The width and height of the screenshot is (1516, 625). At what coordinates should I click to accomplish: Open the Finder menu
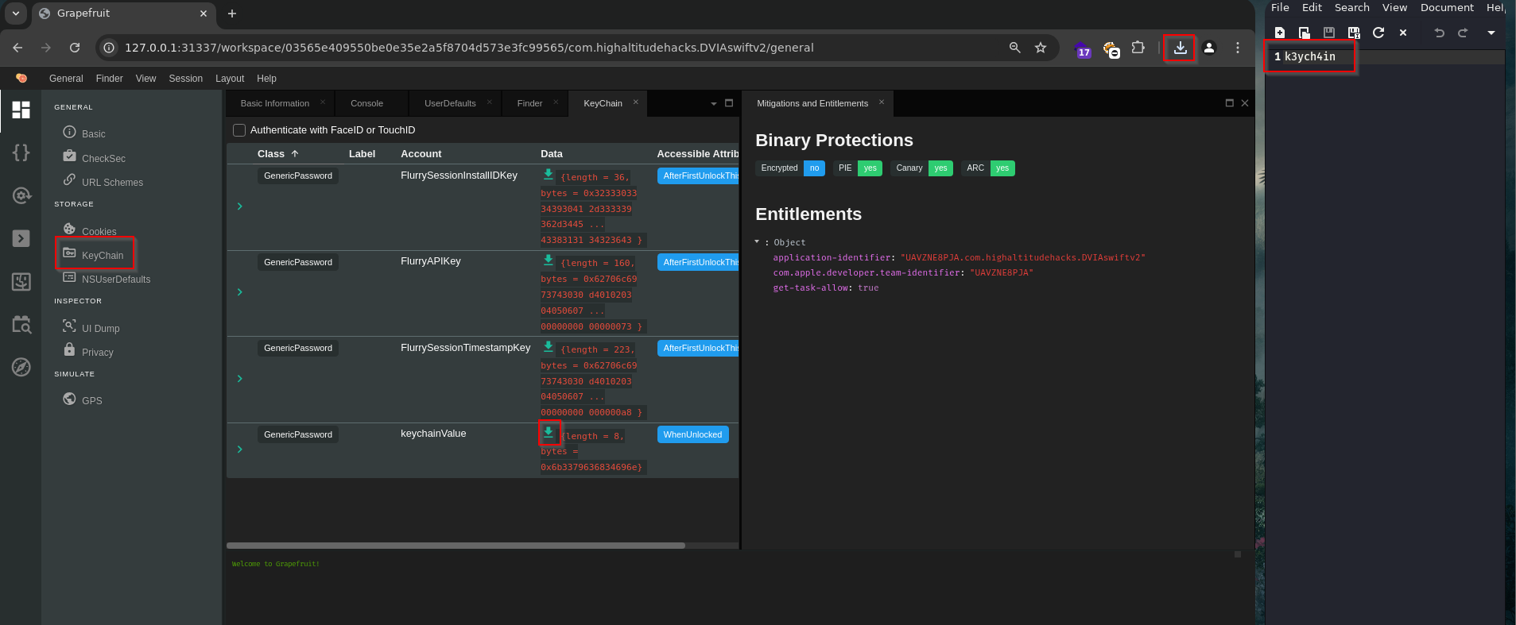coord(109,79)
